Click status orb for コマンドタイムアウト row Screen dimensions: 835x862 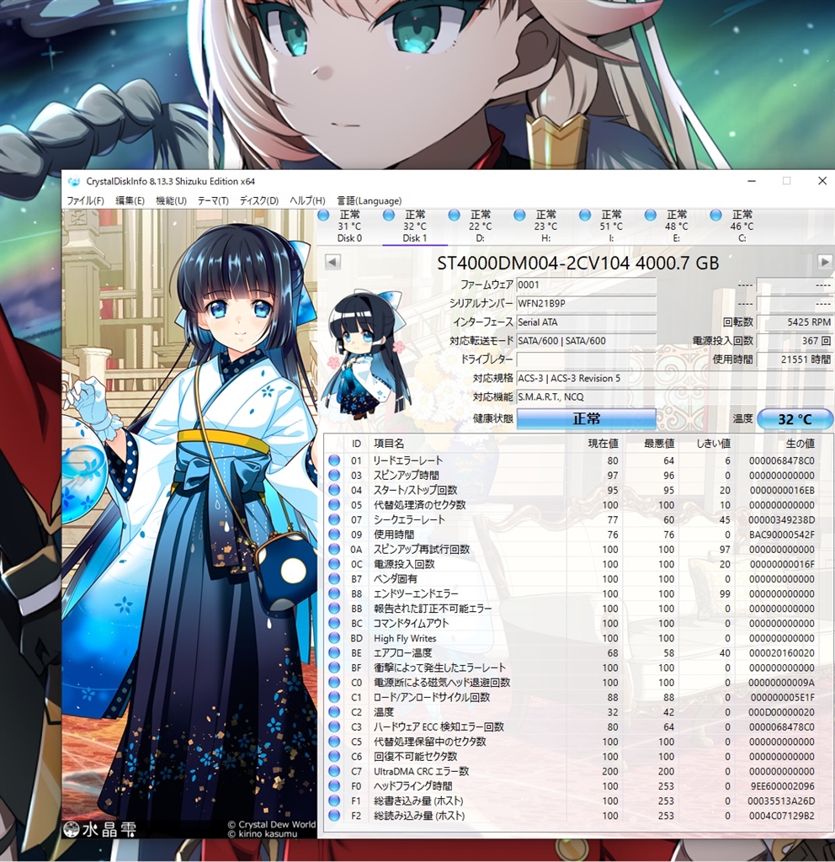coord(334,624)
